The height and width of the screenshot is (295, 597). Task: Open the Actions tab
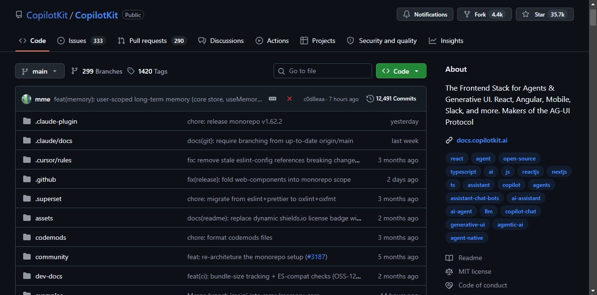coord(272,41)
